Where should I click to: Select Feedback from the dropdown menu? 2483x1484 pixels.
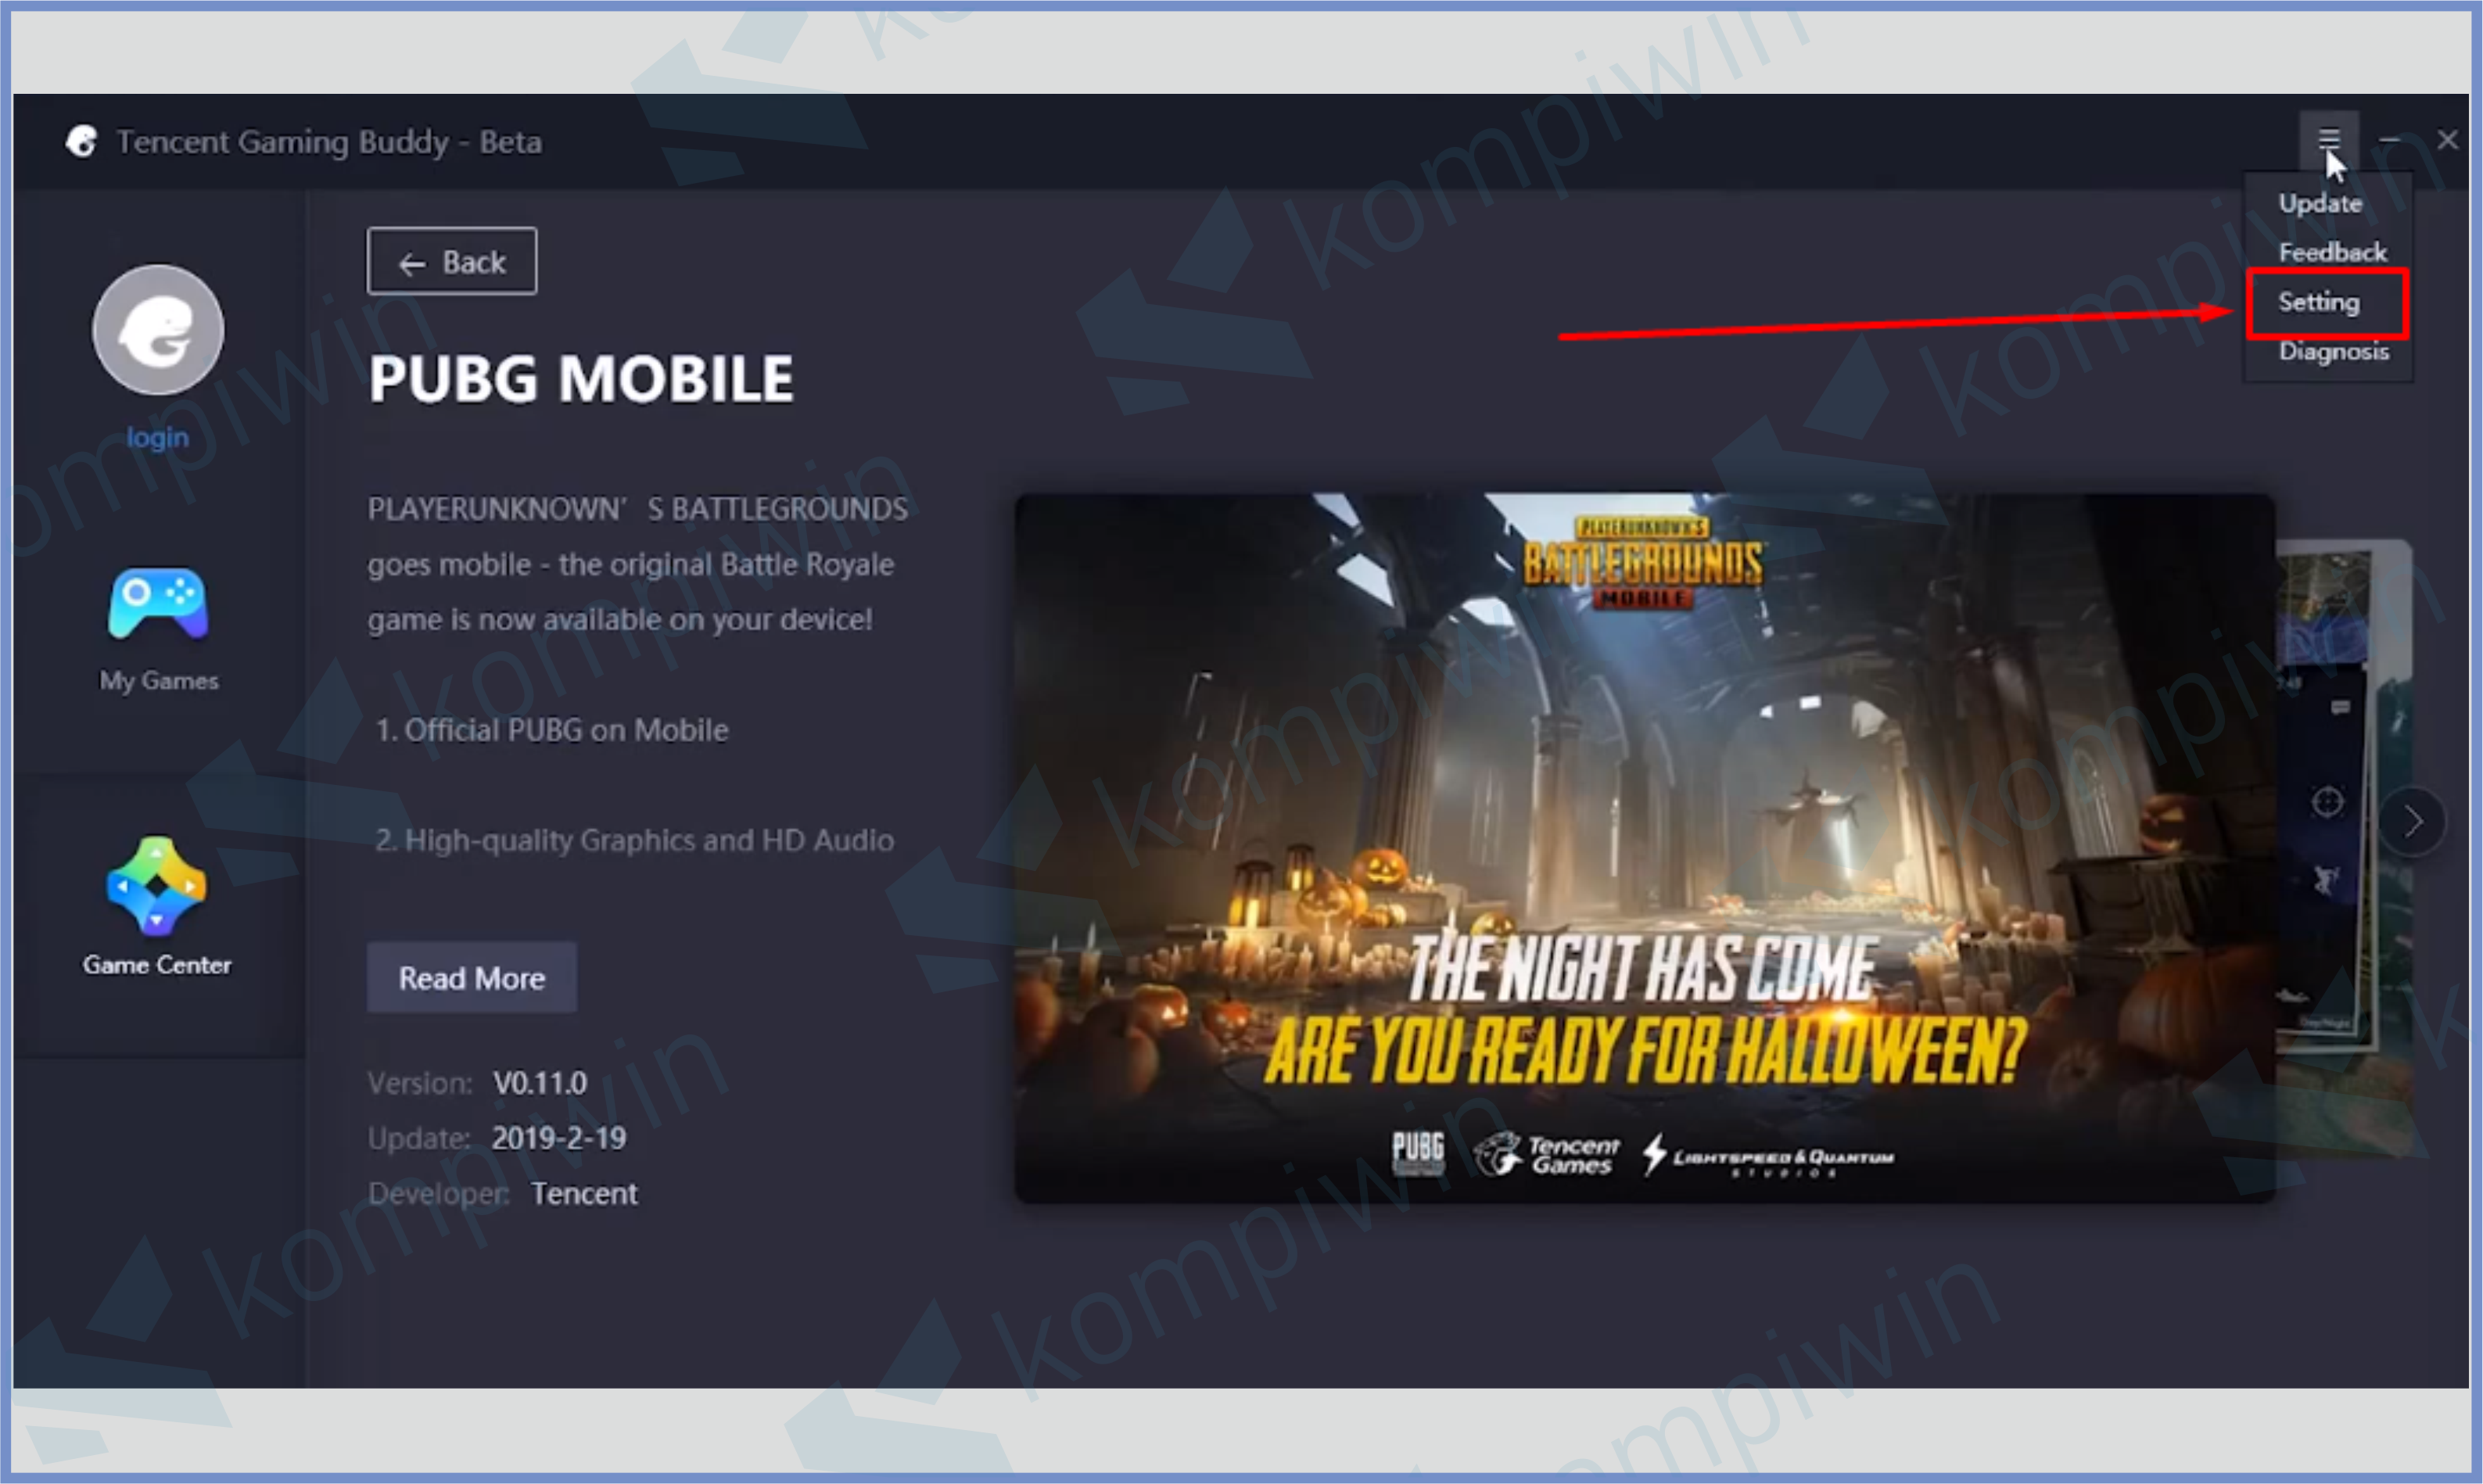2331,253
